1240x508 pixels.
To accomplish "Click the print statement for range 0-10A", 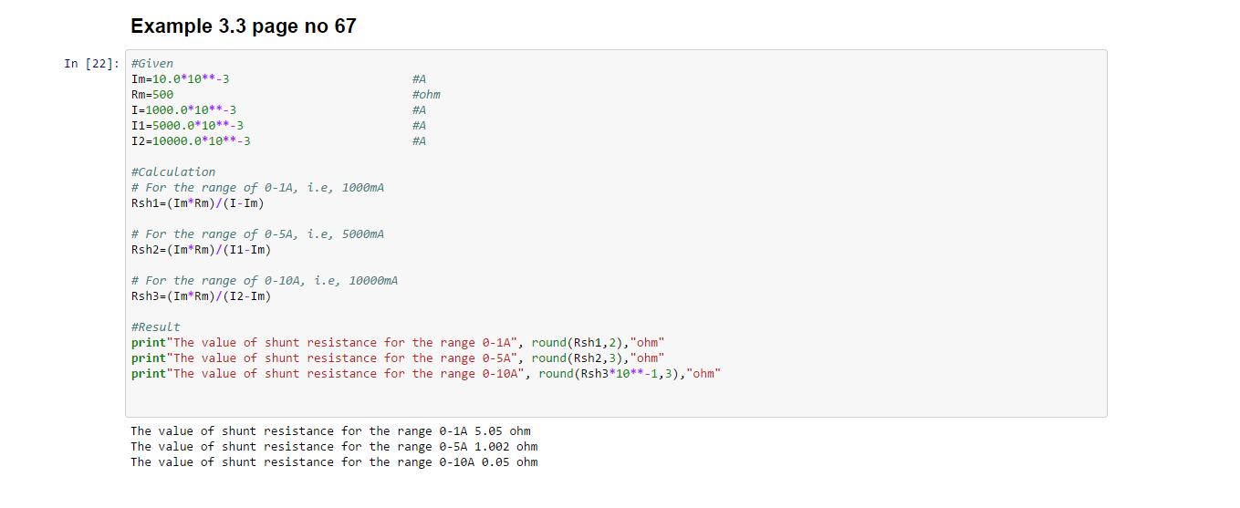I will [x=425, y=374].
